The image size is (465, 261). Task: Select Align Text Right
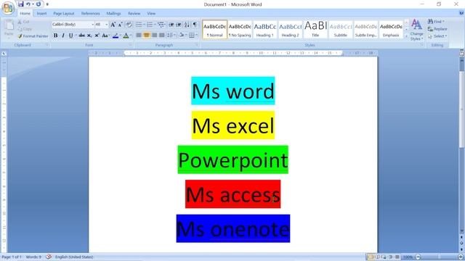click(154, 36)
